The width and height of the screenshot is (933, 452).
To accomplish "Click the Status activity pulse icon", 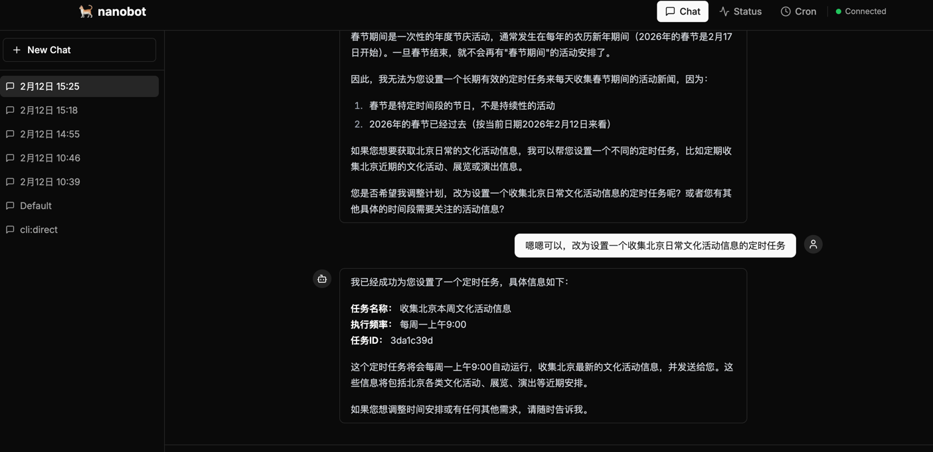I will tap(724, 11).
